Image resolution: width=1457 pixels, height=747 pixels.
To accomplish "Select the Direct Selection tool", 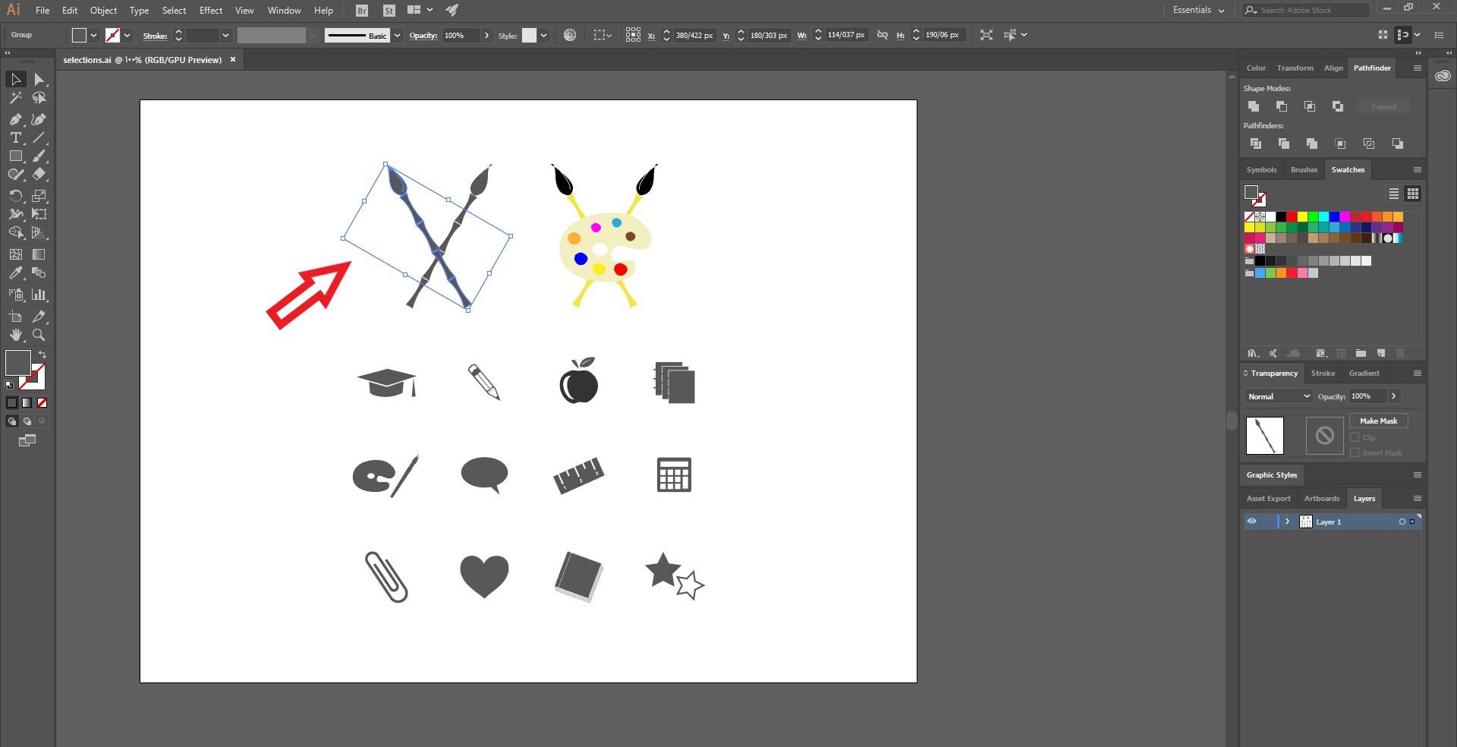I will (x=39, y=80).
